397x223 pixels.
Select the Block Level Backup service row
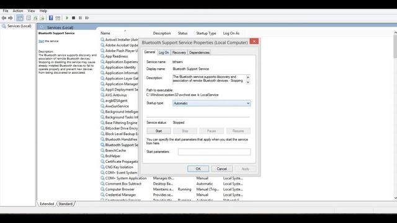click(x=119, y=134)
